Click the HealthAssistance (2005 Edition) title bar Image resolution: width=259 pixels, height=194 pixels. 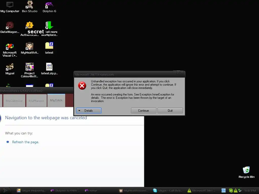37,91
